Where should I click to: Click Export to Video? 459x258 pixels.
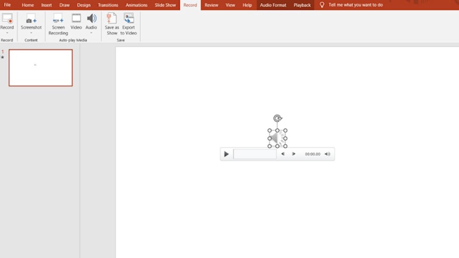[128, 24]
